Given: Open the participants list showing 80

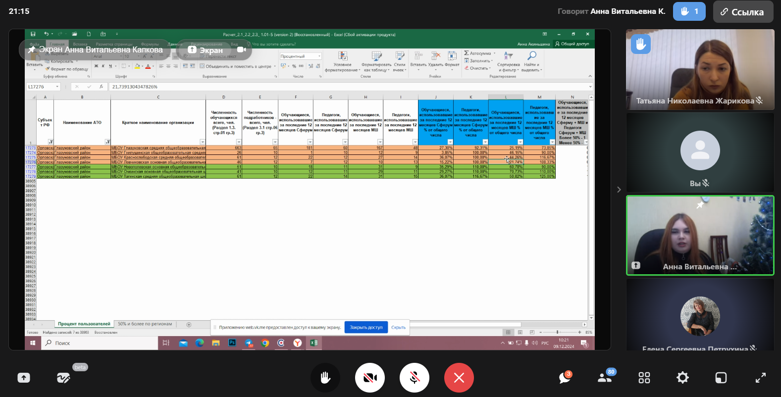Looking at the screenshot, I should [605, 378].
